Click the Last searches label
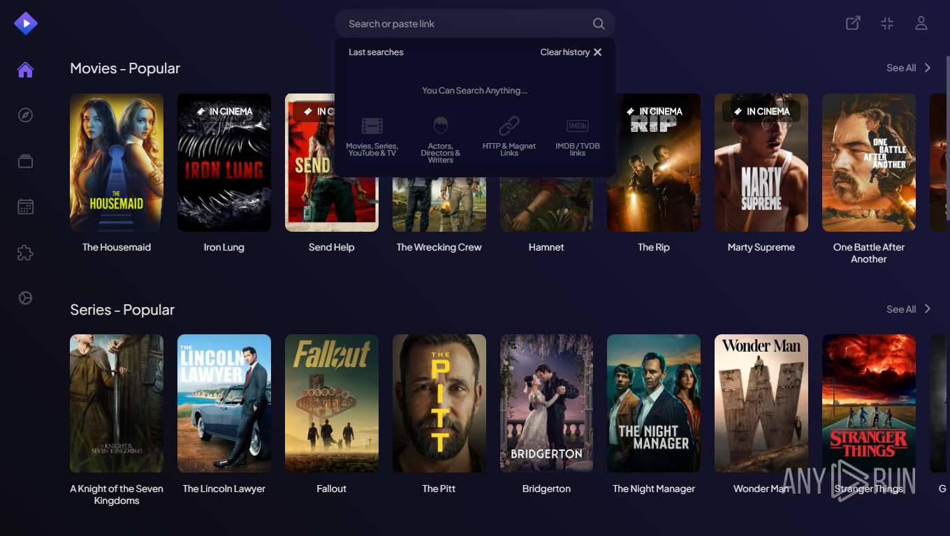 tap(376, 52)
